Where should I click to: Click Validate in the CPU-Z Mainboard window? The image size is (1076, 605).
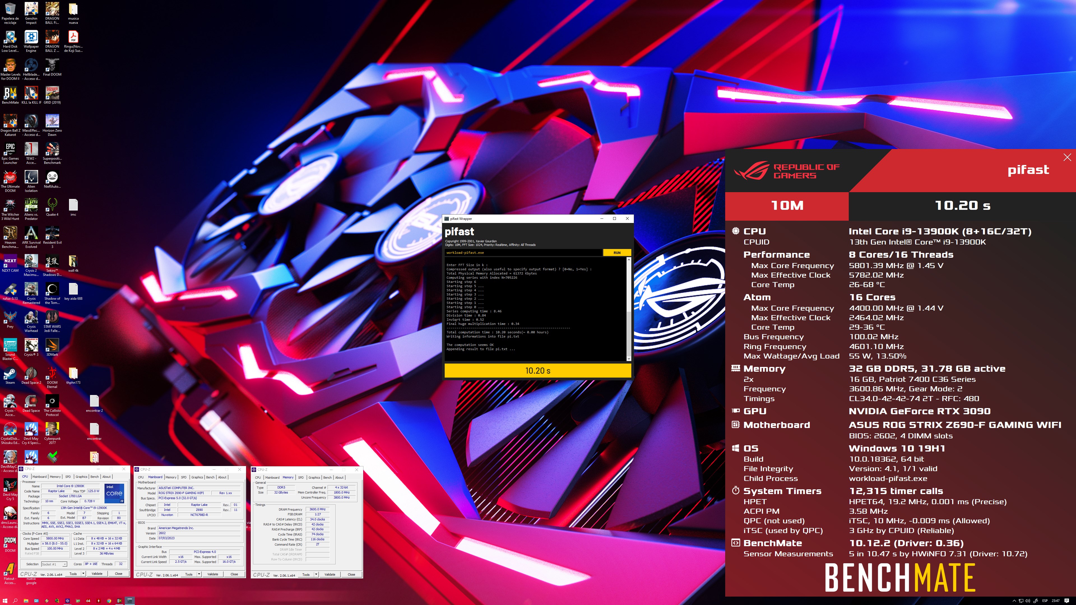(213, 574)
